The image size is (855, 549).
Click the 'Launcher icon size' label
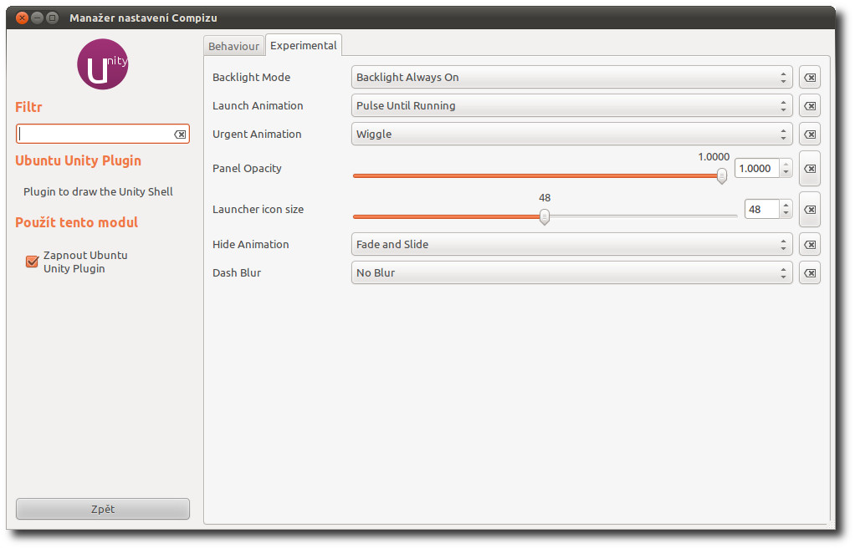258,209
